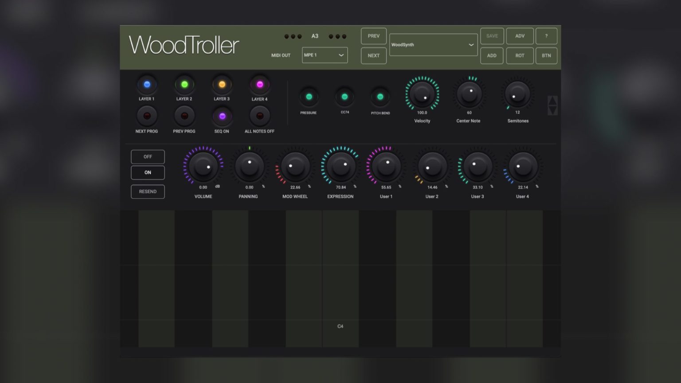
Task: Click the Semitones up/down stepper
Action: [552, 105]
